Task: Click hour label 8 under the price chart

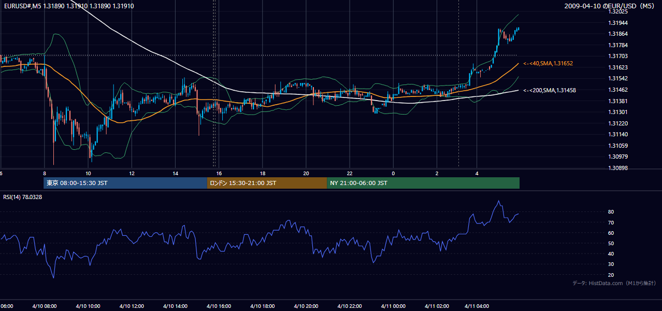Action: pos(45,173)
